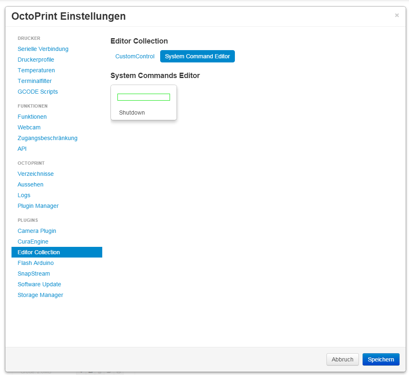This screenshot has width=409, height=375.
Task: Select CuraEngine plugin settings
Action: click(33, 242)
